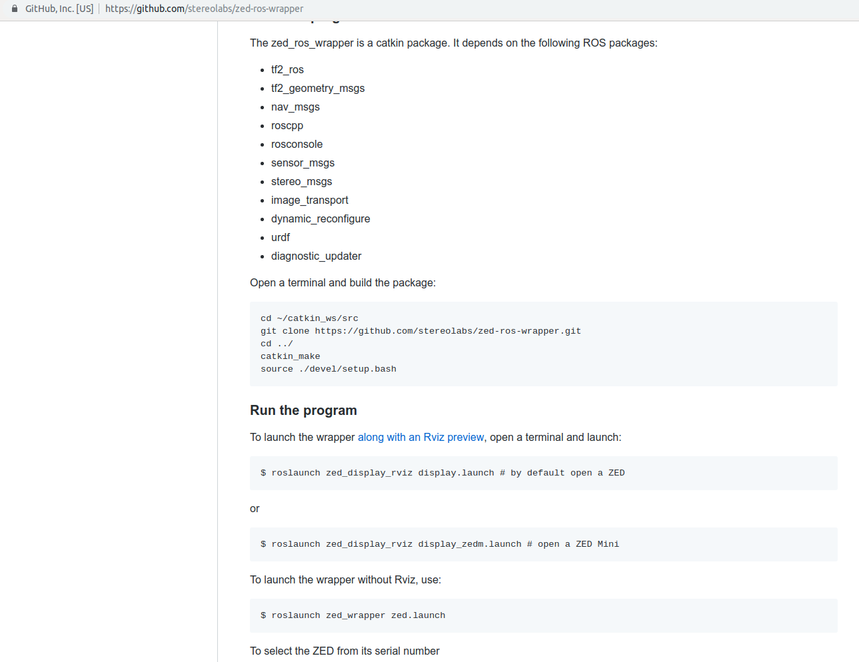Click the "catkin_make" command line
859x662 pixels.
(x=290, y=356)
